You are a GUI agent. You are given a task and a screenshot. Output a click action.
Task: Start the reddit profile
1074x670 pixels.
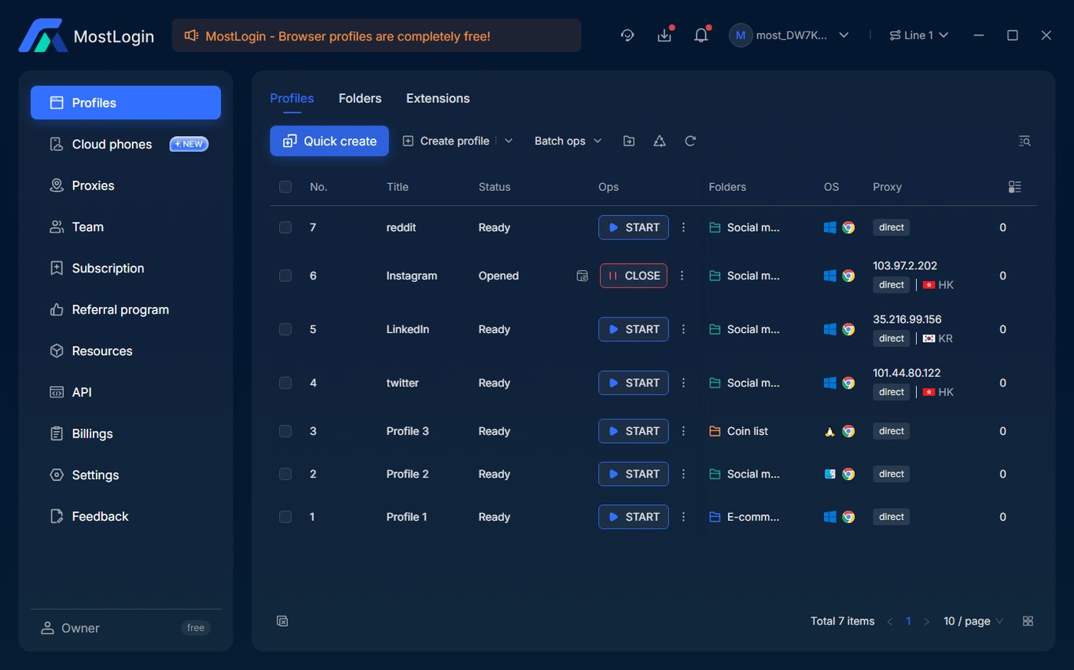(634, 228)
